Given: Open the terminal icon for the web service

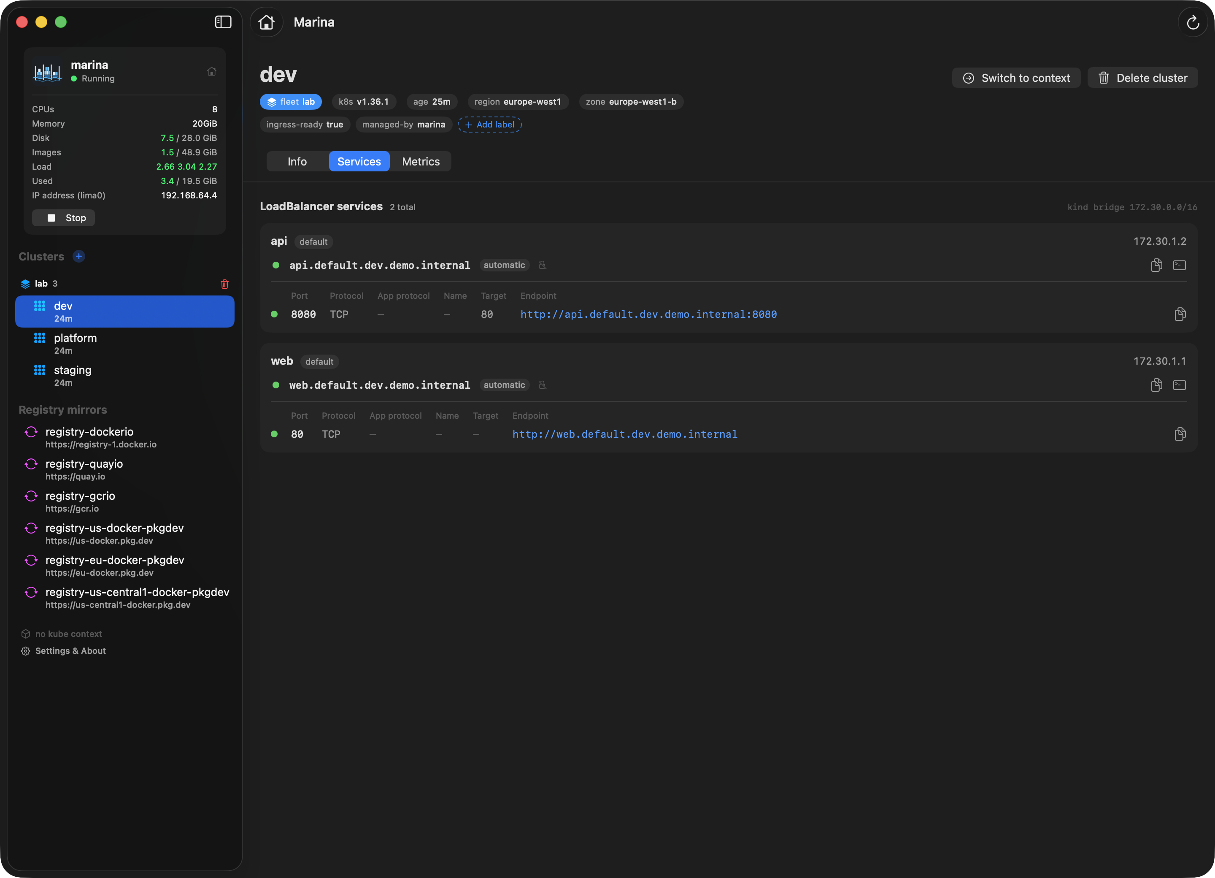Looking at the screenshot, I should click(1179, 385).
